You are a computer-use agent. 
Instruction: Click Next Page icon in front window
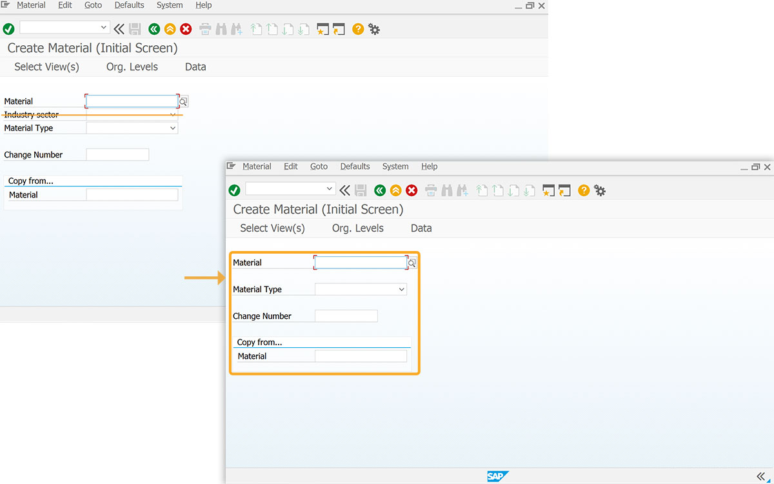(x=513, y=190)
